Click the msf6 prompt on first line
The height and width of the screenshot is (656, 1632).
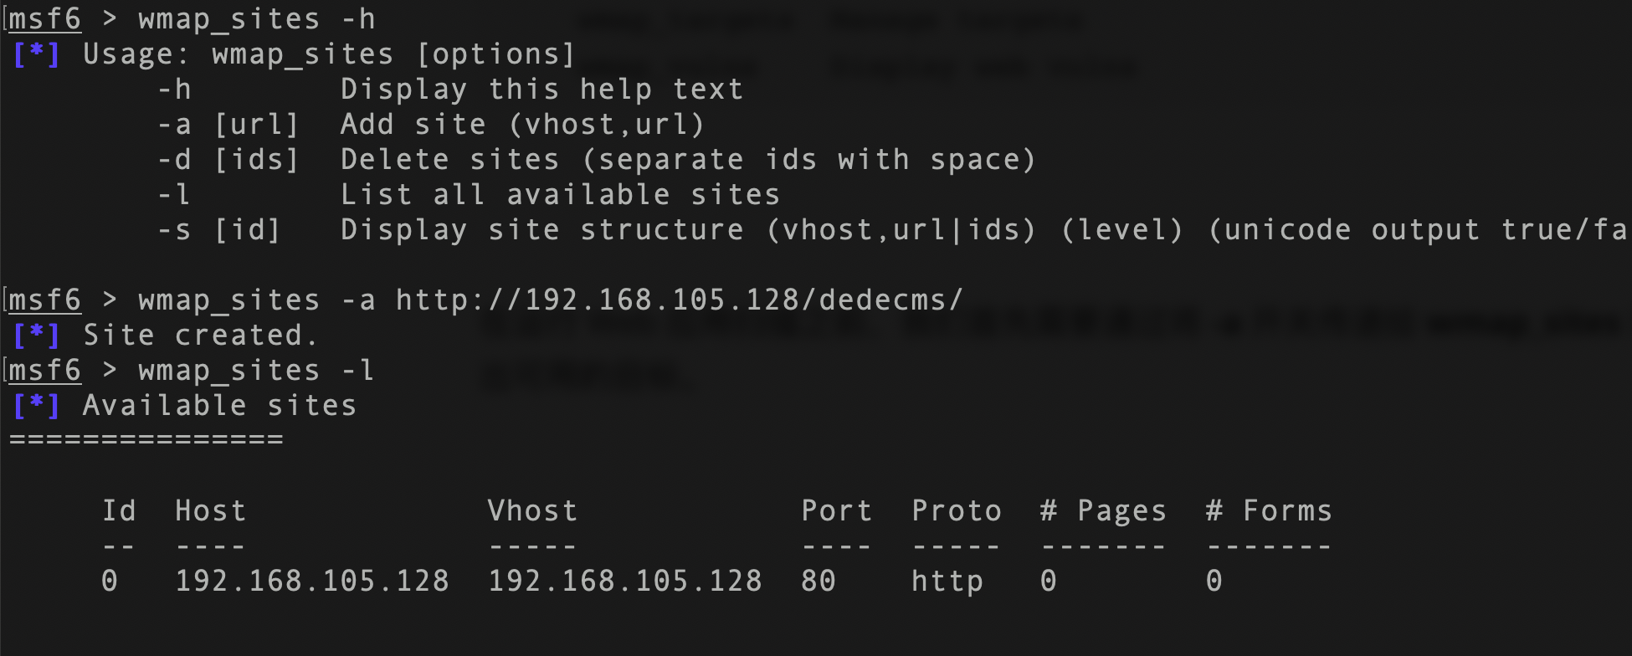click(x=45, y=19)
